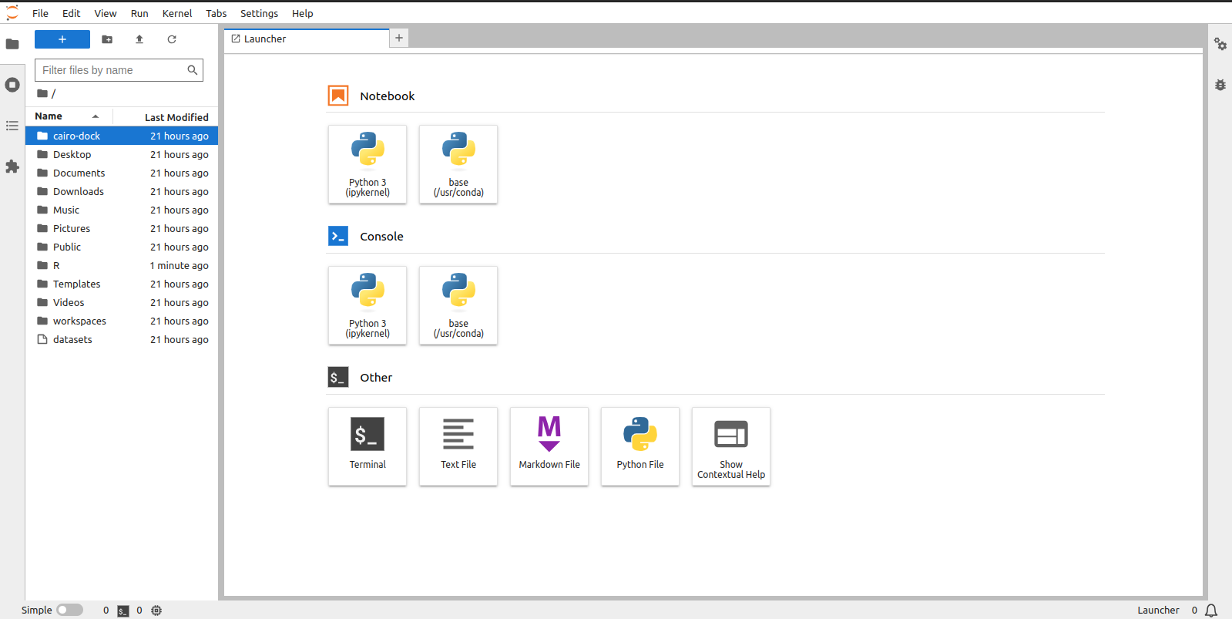Create a new Markdown File

pos(549,446)
